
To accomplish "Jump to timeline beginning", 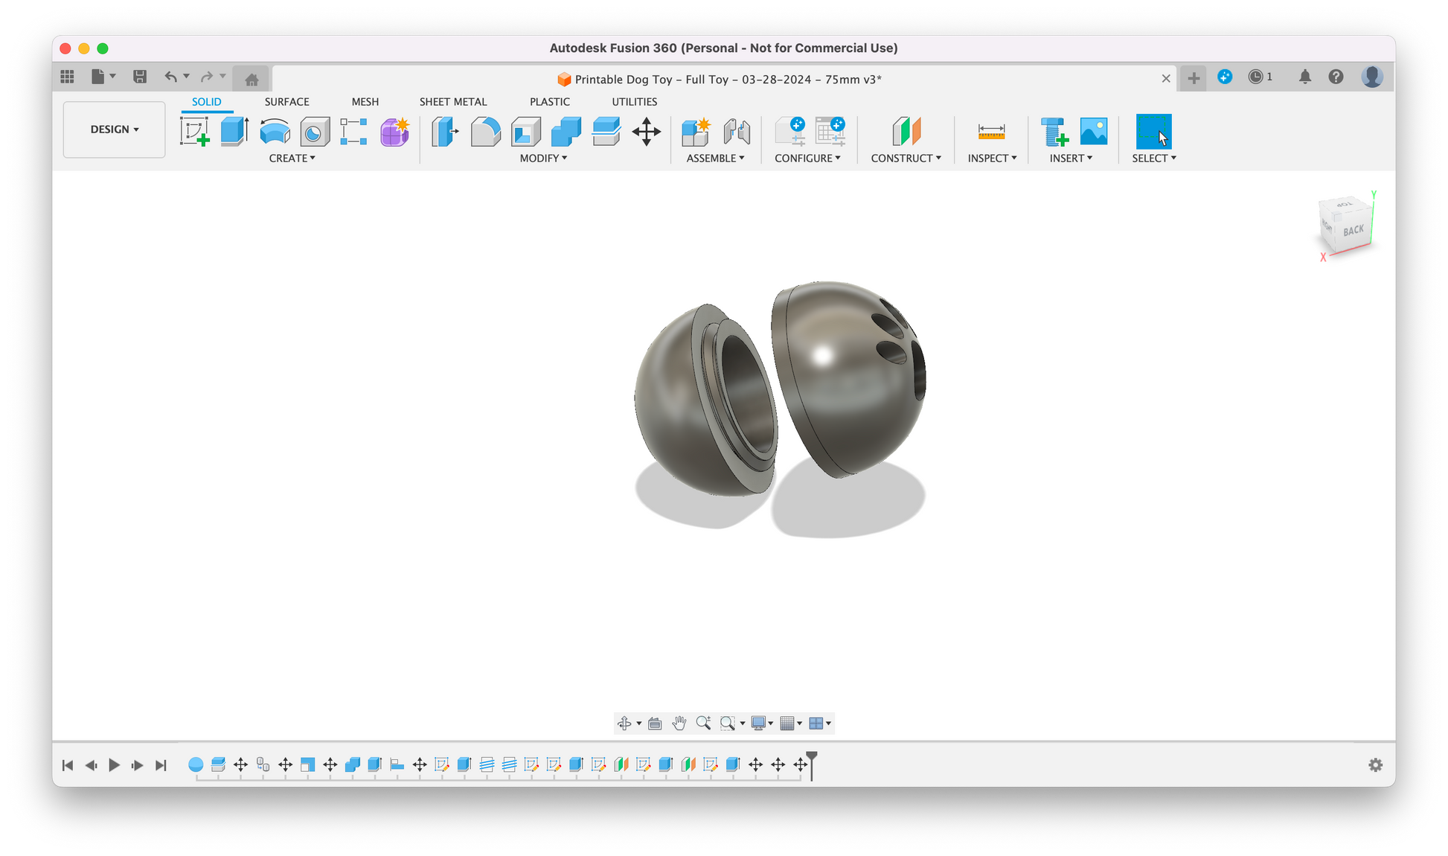I will [68, 765].
